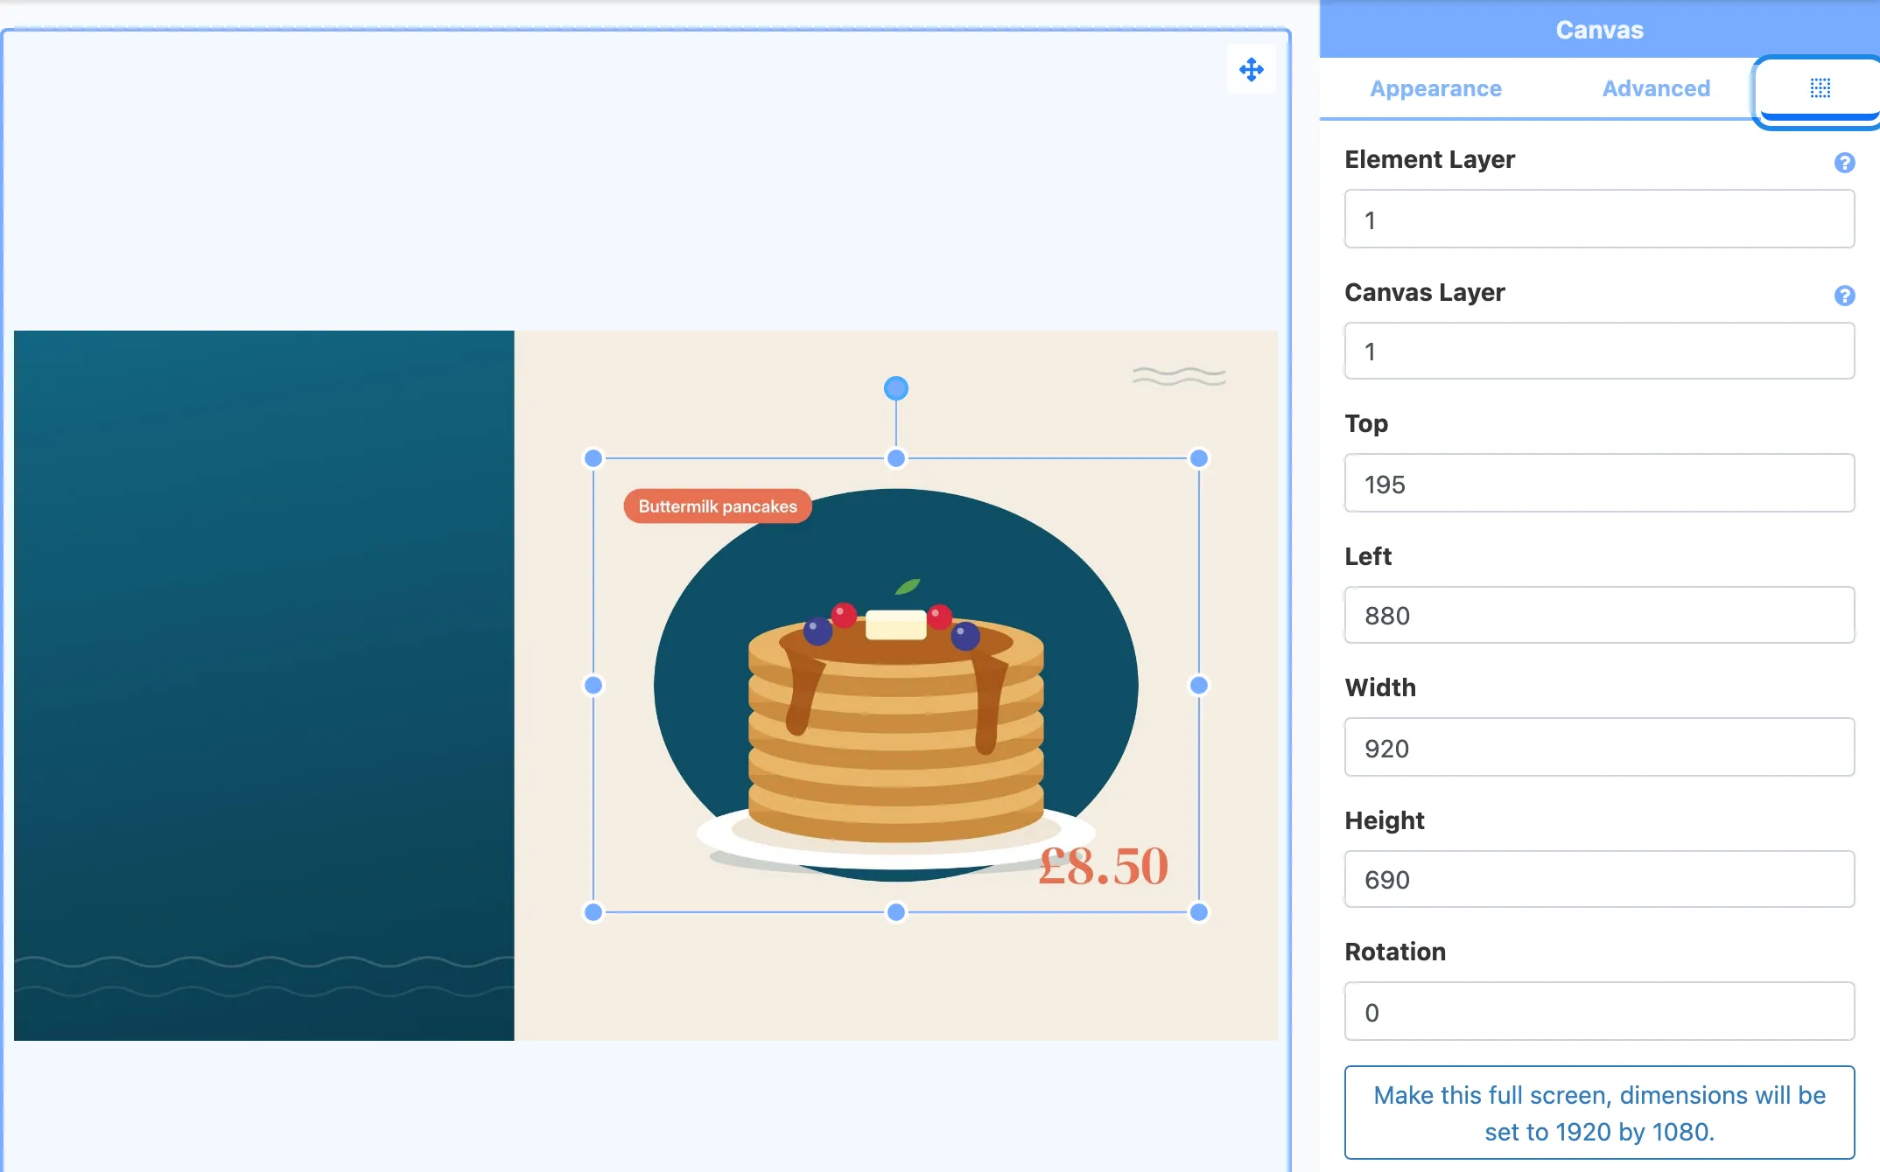Open the grid positioning tab icon

(x=1820, y=88)
